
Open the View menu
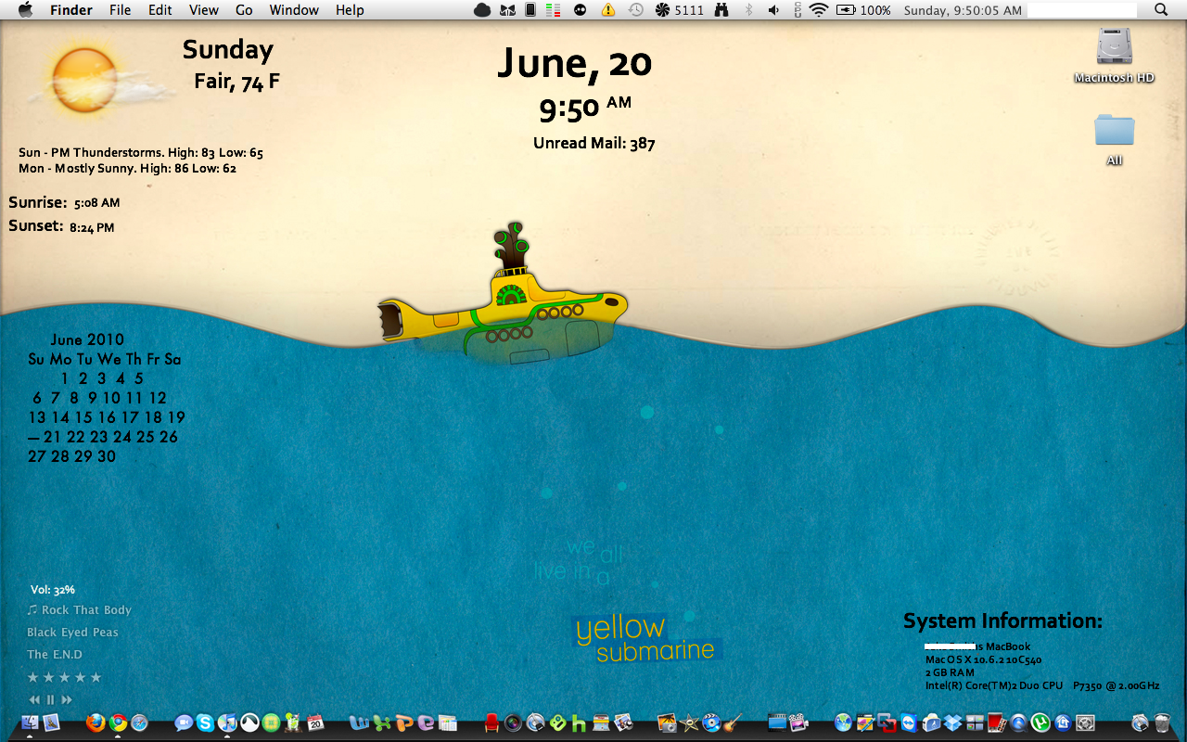[204, 10]
